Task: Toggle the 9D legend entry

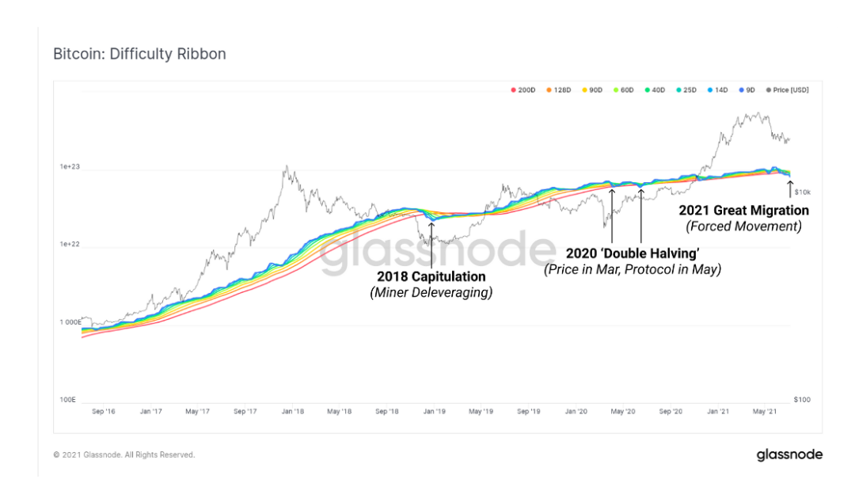Action: [x=747, y=90]
